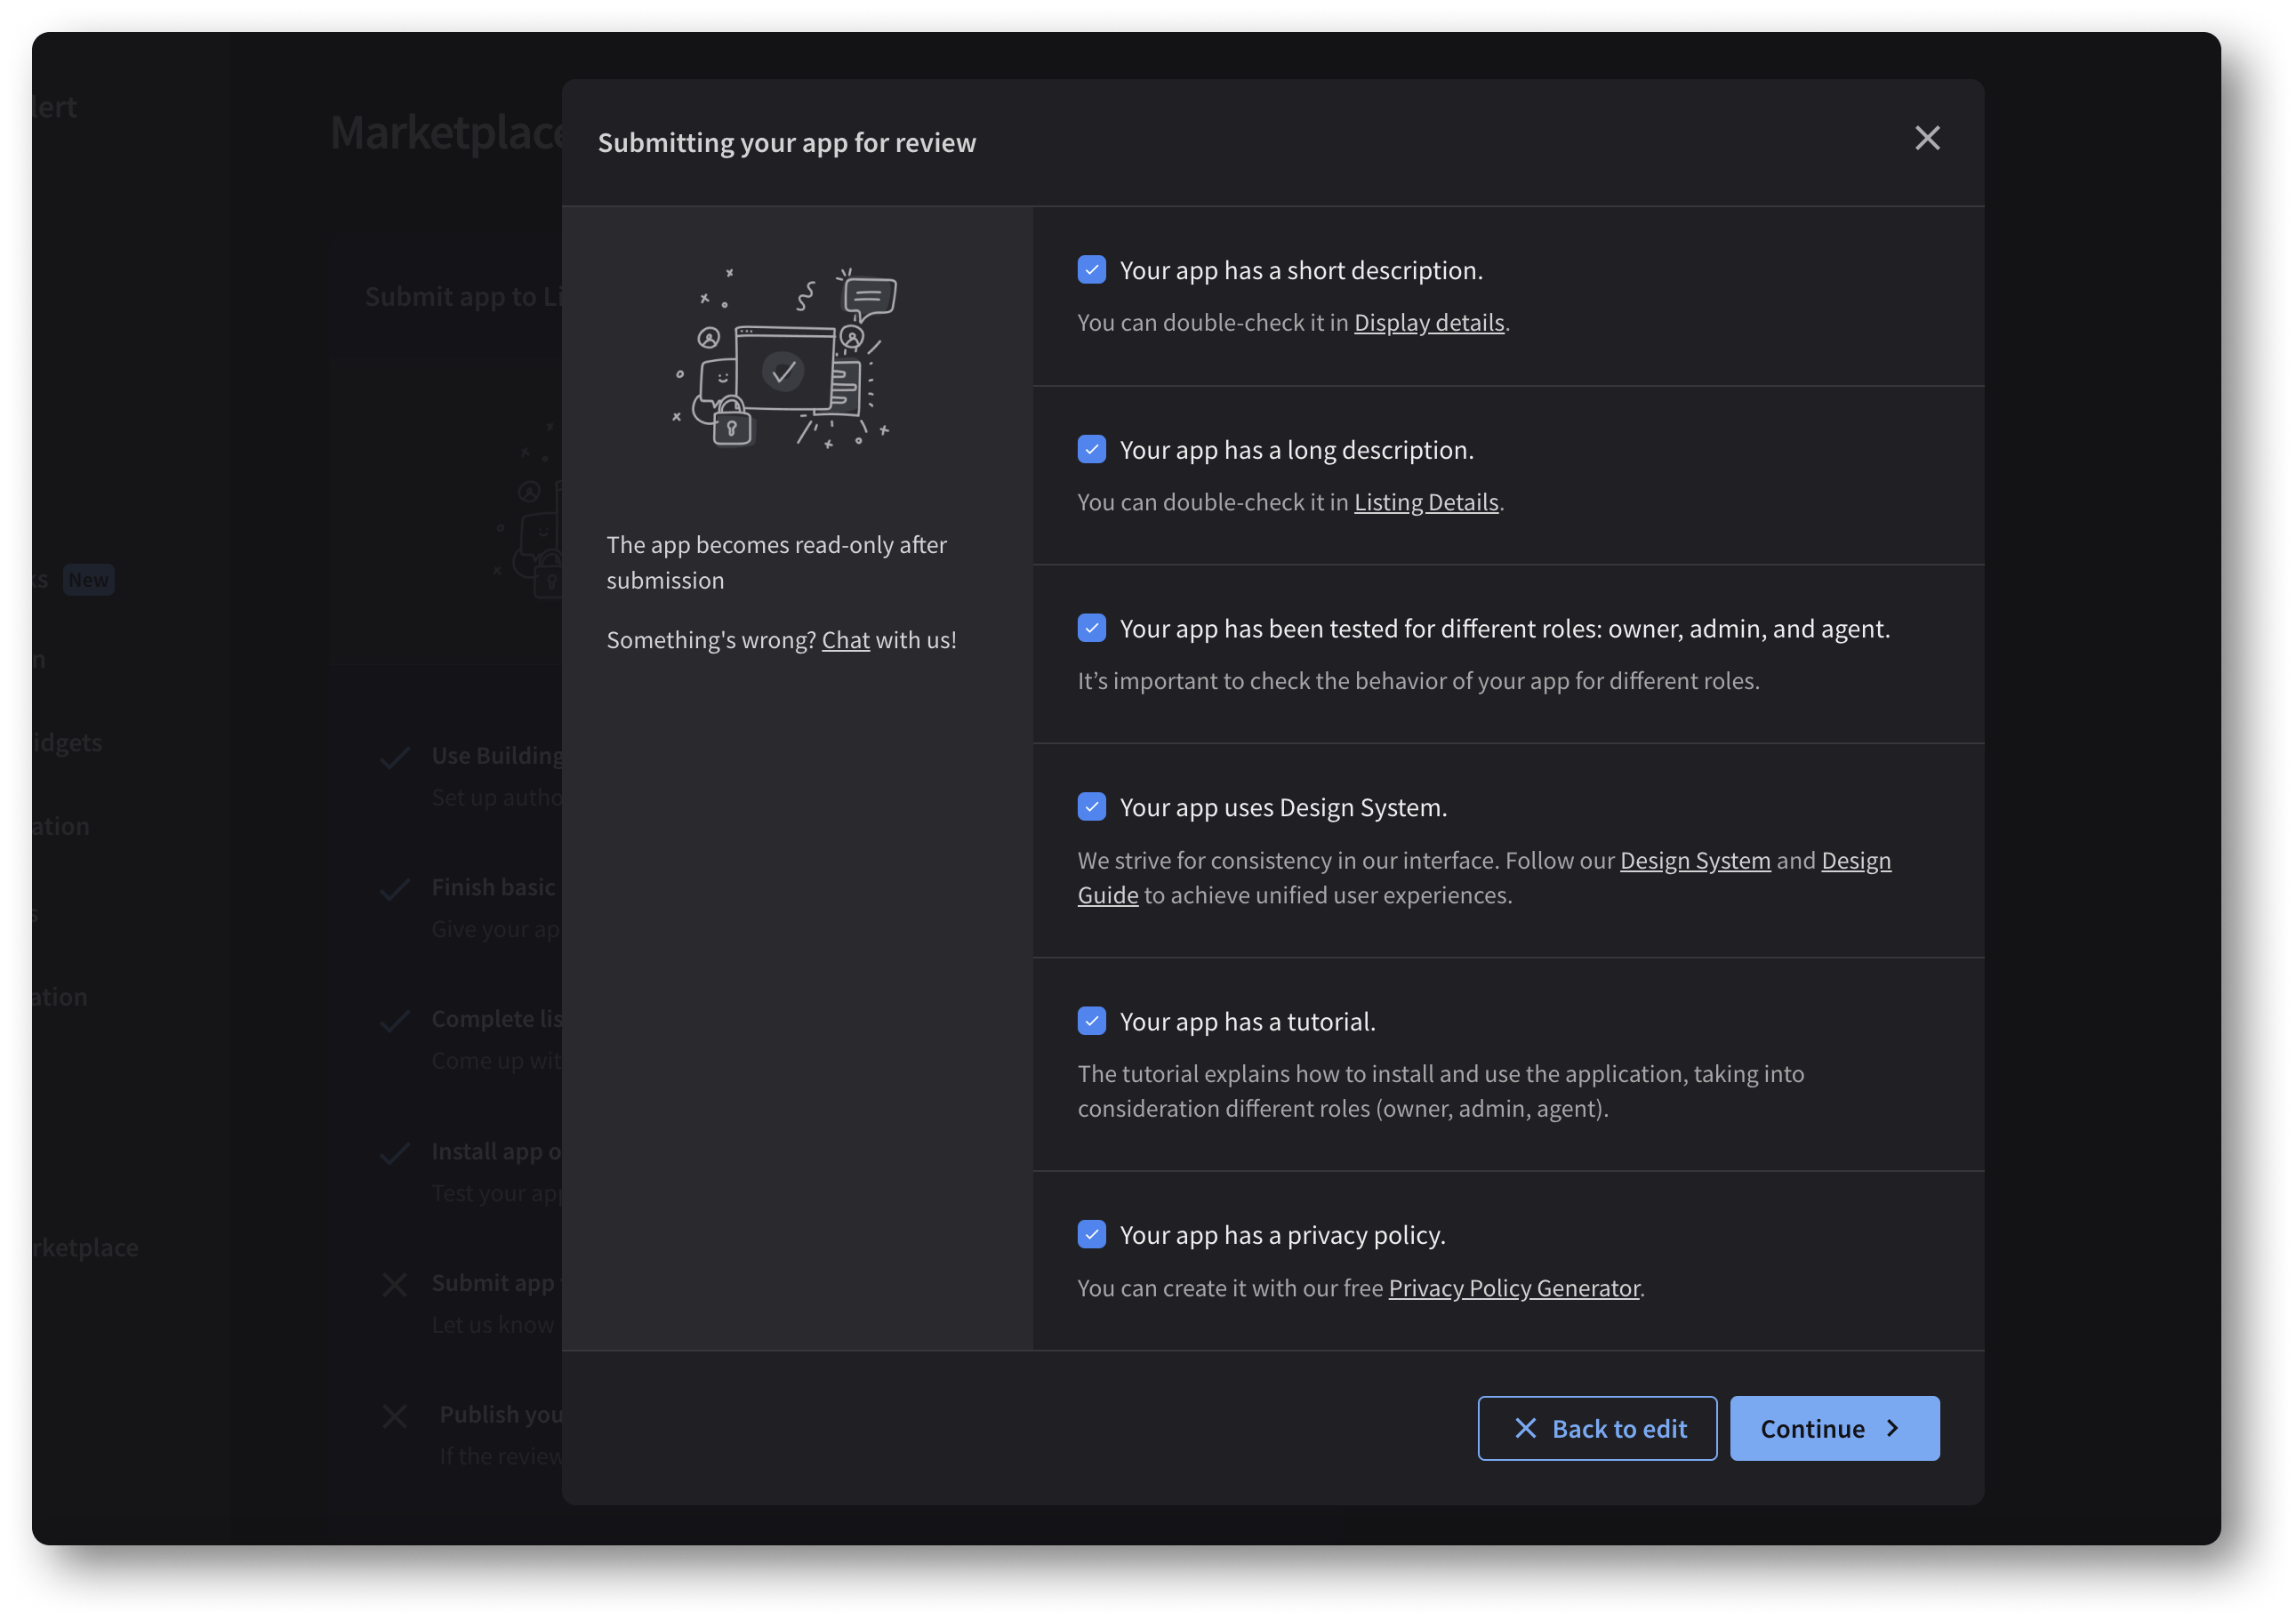2296x1620 pixels.
Task: Open the Display details link
Action: click(1429, 322)
